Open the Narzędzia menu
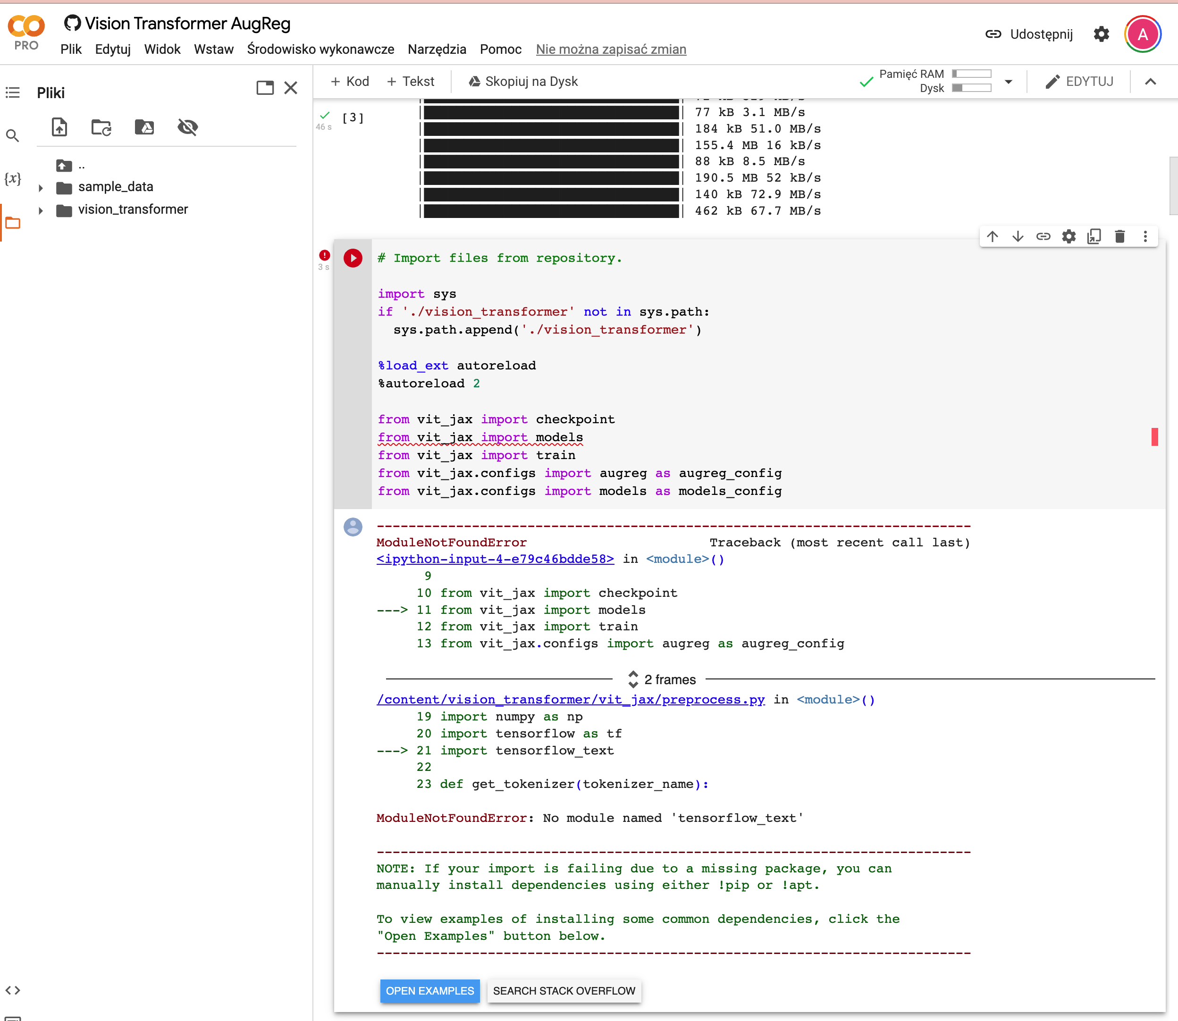 pos(437,49)
